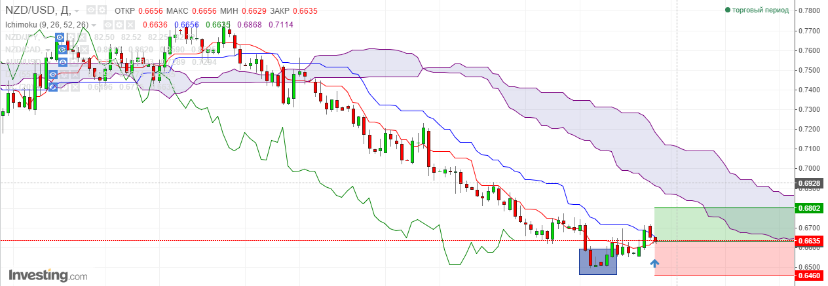828x286 pixels.
Task: Expand the NZD/CAD legend dropdown arrow
Action: click(x=48, y=50)
